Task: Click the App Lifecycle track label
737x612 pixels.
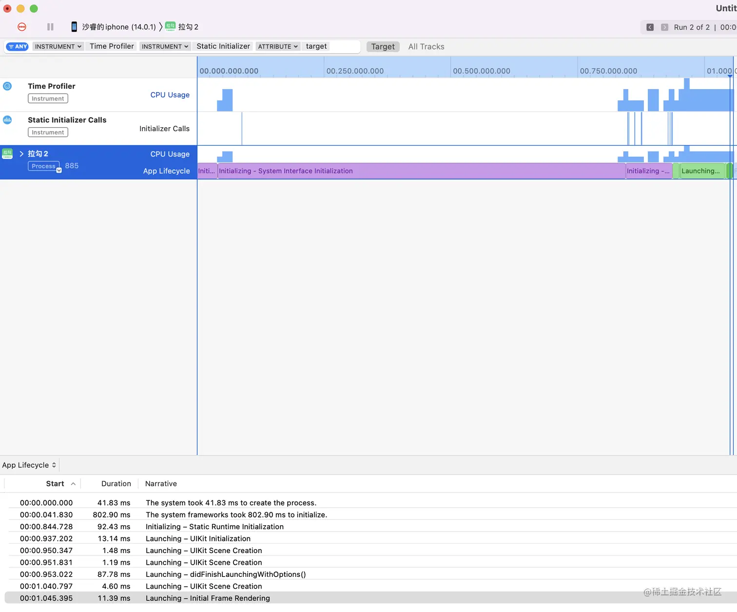Action: [166, 171]
